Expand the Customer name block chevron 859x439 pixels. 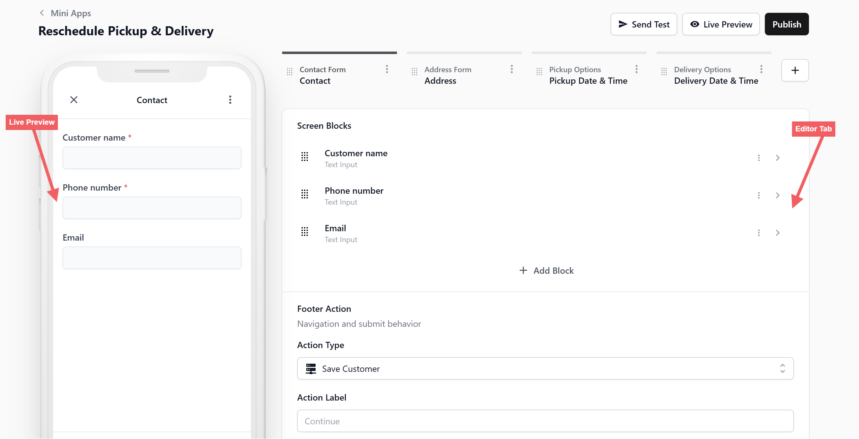pos(777,158)
